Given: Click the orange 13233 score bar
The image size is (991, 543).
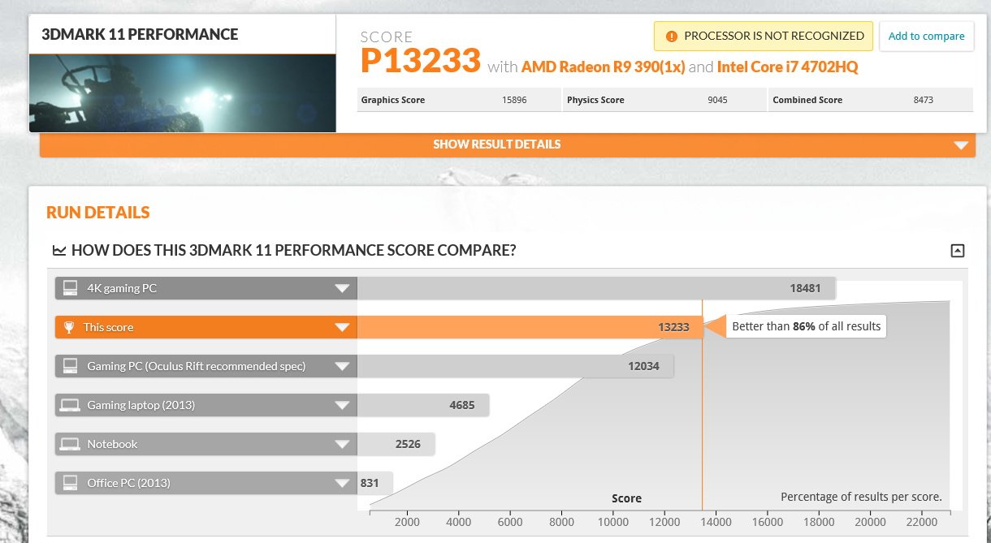Looking at the screenshot, I should [x=530, y=327].
